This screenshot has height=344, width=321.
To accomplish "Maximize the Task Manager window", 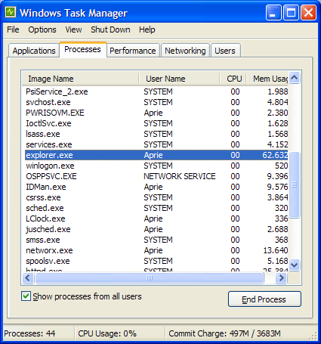I will pos(291,13).
